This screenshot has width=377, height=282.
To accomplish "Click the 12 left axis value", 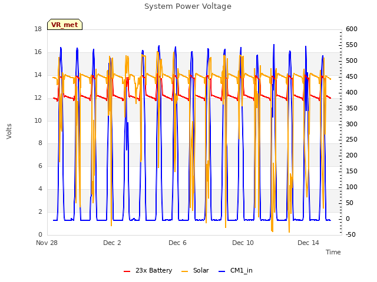I will pos(38,98).
